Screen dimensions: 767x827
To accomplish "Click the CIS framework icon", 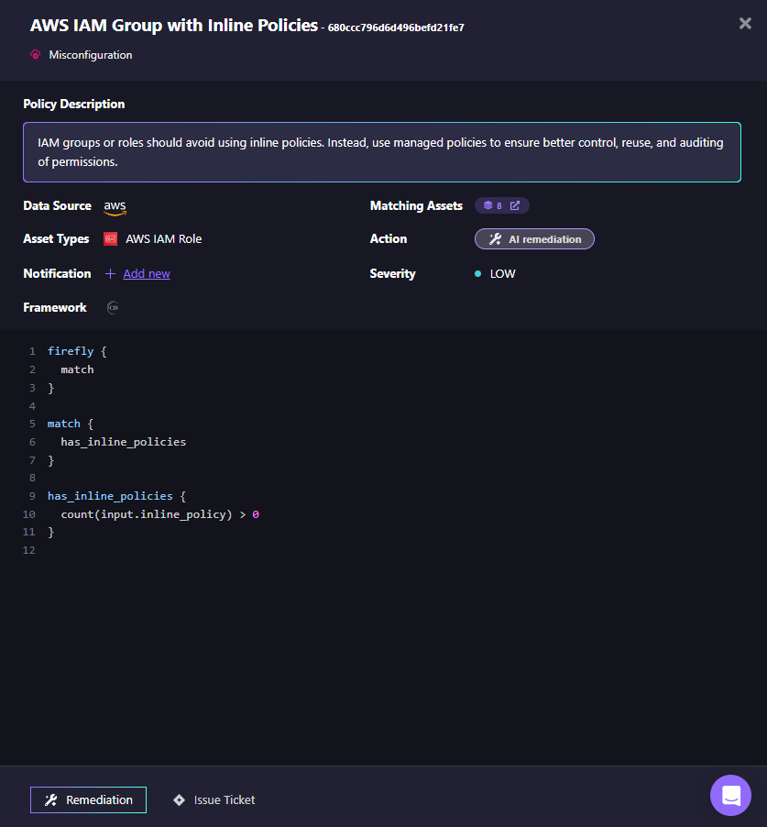I will (x=113, y=307).
